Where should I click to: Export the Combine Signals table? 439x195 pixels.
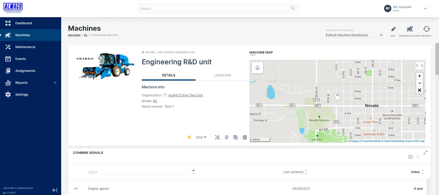[x=410, y=157]
